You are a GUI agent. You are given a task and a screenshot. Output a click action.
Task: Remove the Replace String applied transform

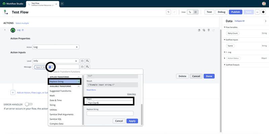[x=79, y=81]
